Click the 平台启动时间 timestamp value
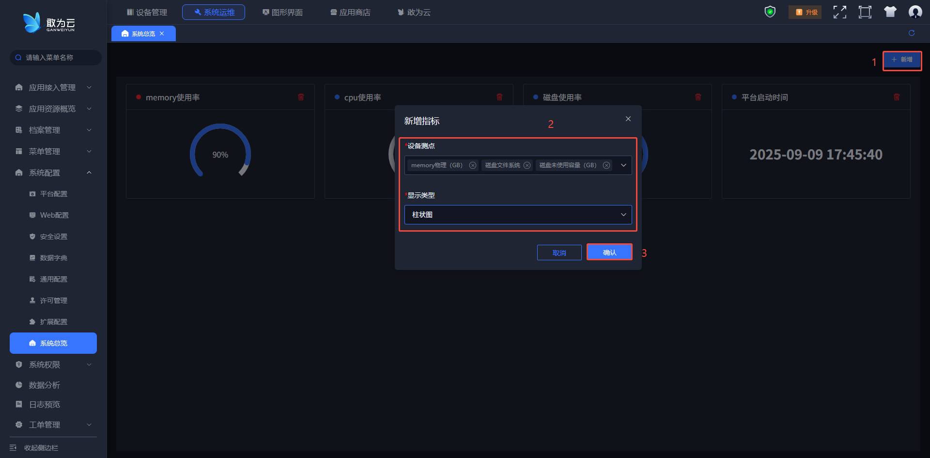 click(x=816, y=155)
